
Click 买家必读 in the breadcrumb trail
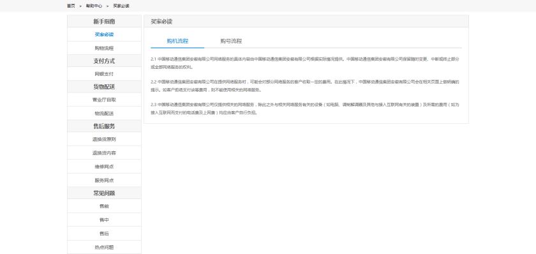(121, 6)
